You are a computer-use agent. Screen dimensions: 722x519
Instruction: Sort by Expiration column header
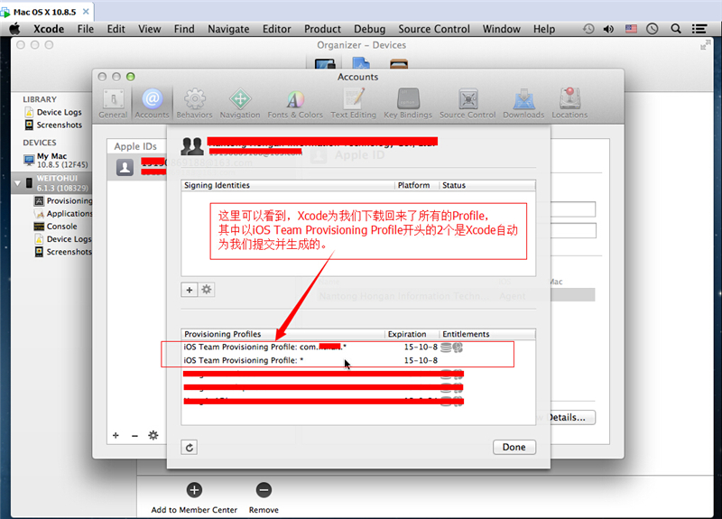pos(412,334)
